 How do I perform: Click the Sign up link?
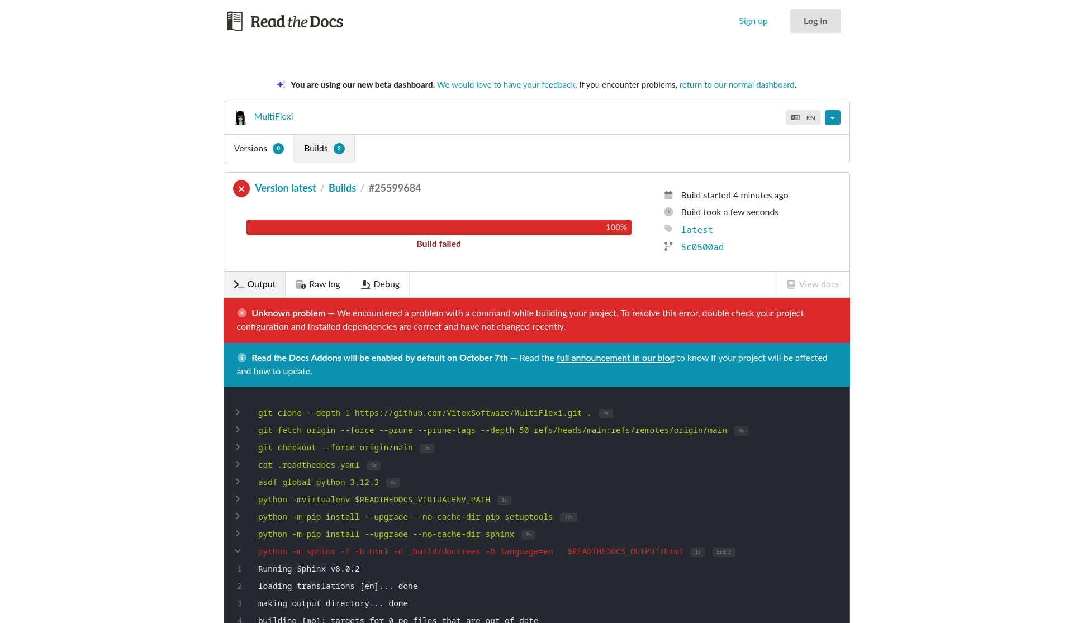(x=753, y=21)
